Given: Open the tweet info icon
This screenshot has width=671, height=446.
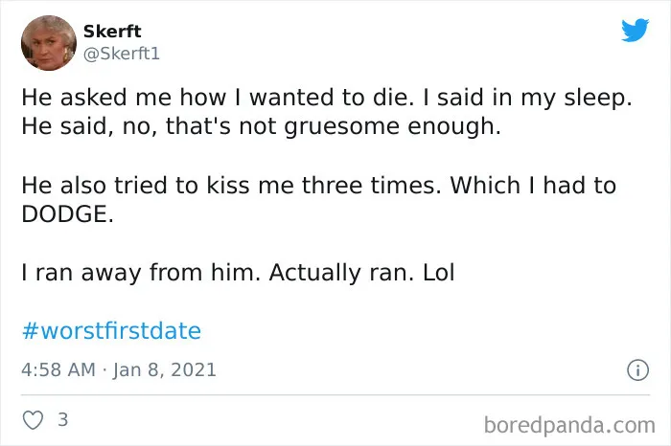Looking at the screenshot, I should (x=633, y=369).
